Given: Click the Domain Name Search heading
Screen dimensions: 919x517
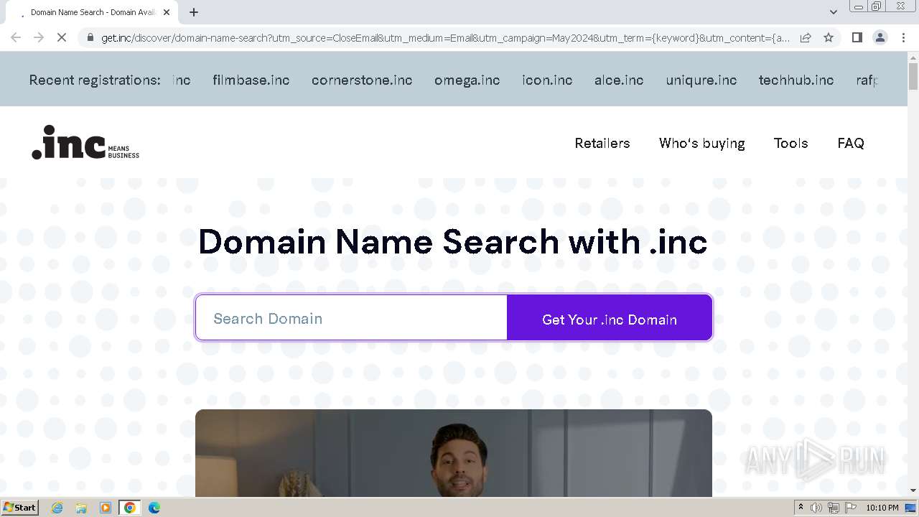Looking at the screenshot, I should click(x=453, y=242).
